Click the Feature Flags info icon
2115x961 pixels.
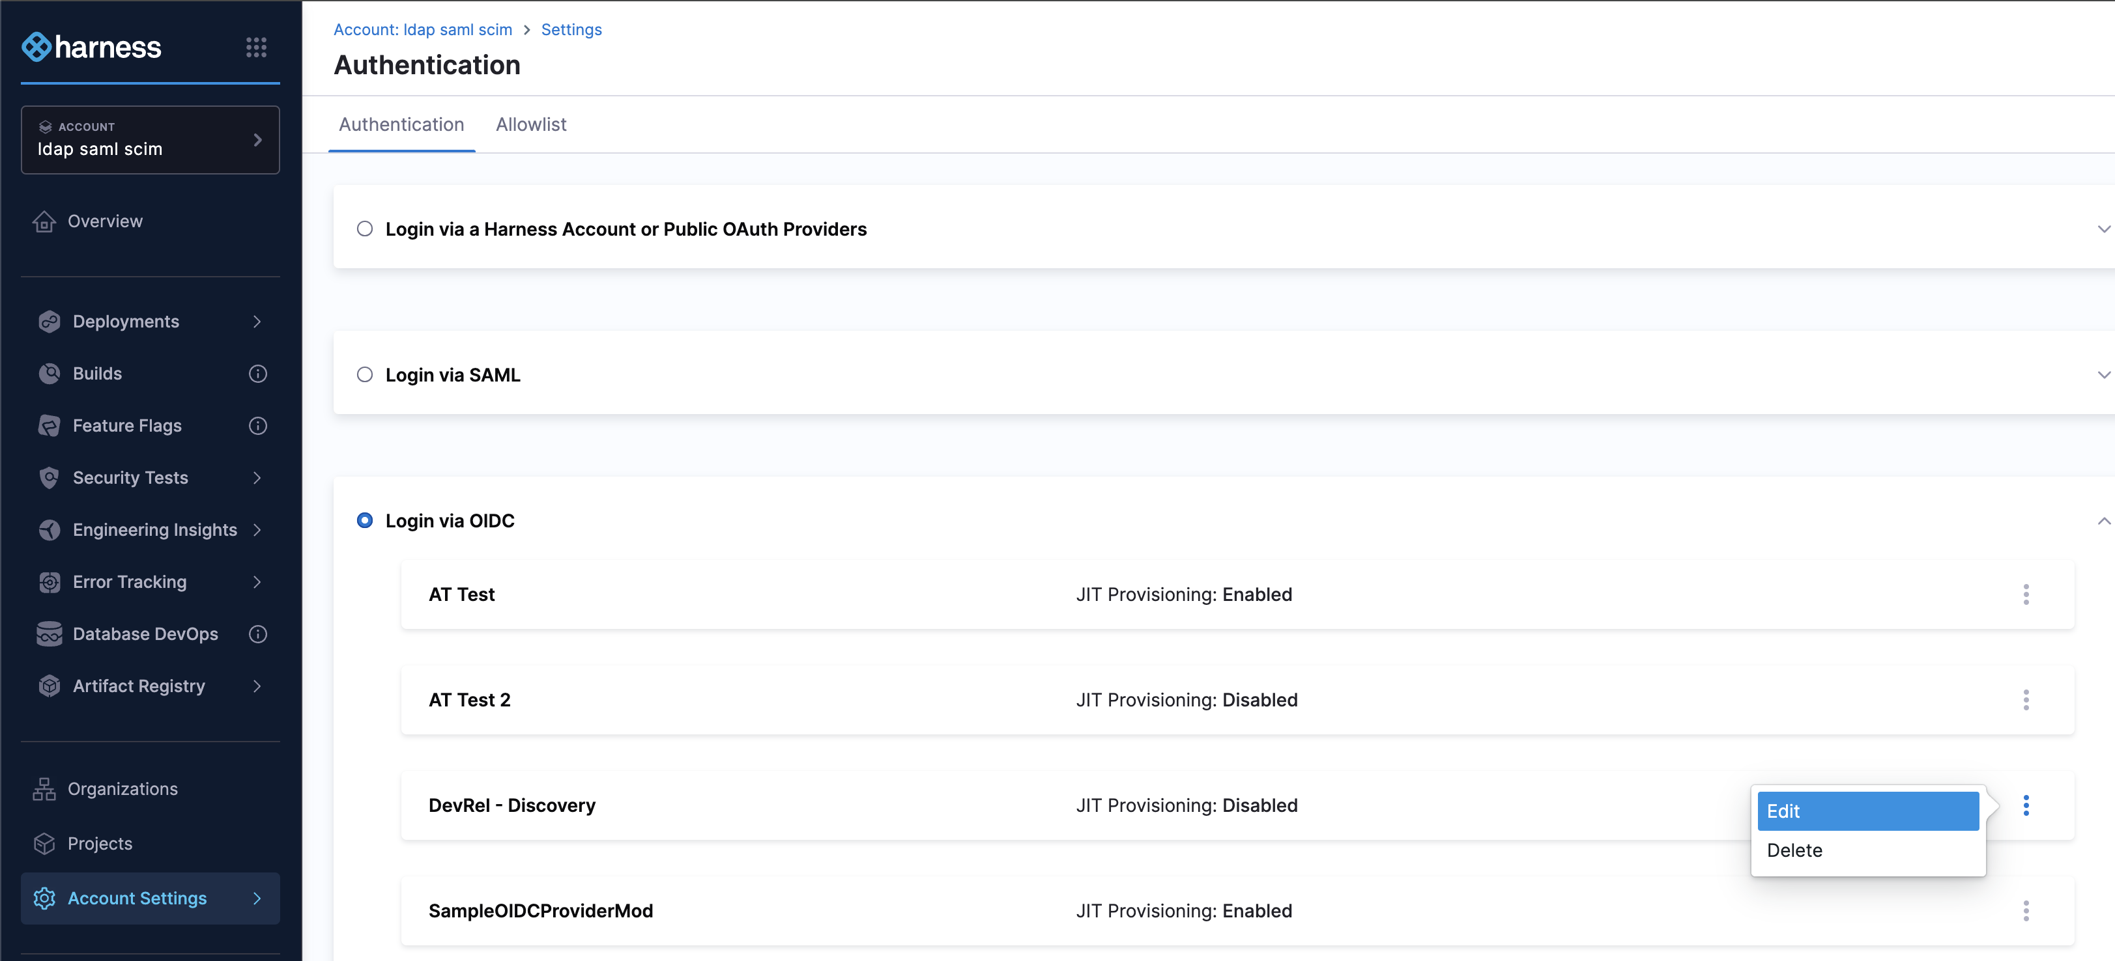(x=258, y=425)
